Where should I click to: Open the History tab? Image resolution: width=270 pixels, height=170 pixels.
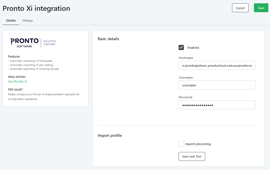(28, 20)
